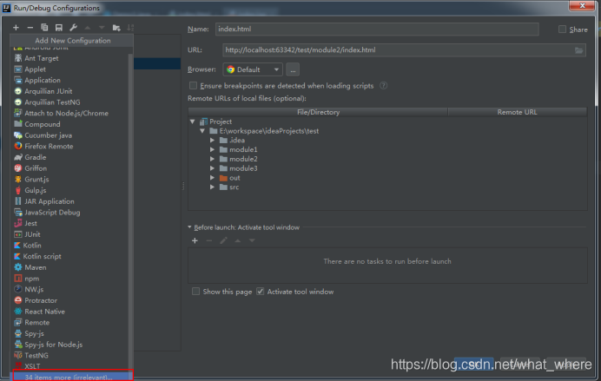This screenshot has height=381, width=601.
Task: Expand the out folder
Action: (212, 178)
